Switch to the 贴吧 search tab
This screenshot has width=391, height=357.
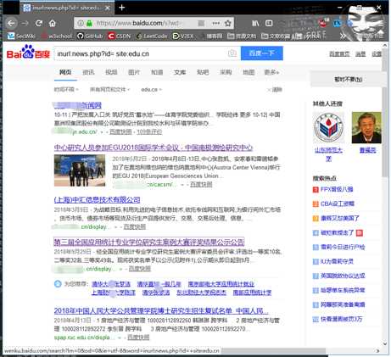coord(203,72)
